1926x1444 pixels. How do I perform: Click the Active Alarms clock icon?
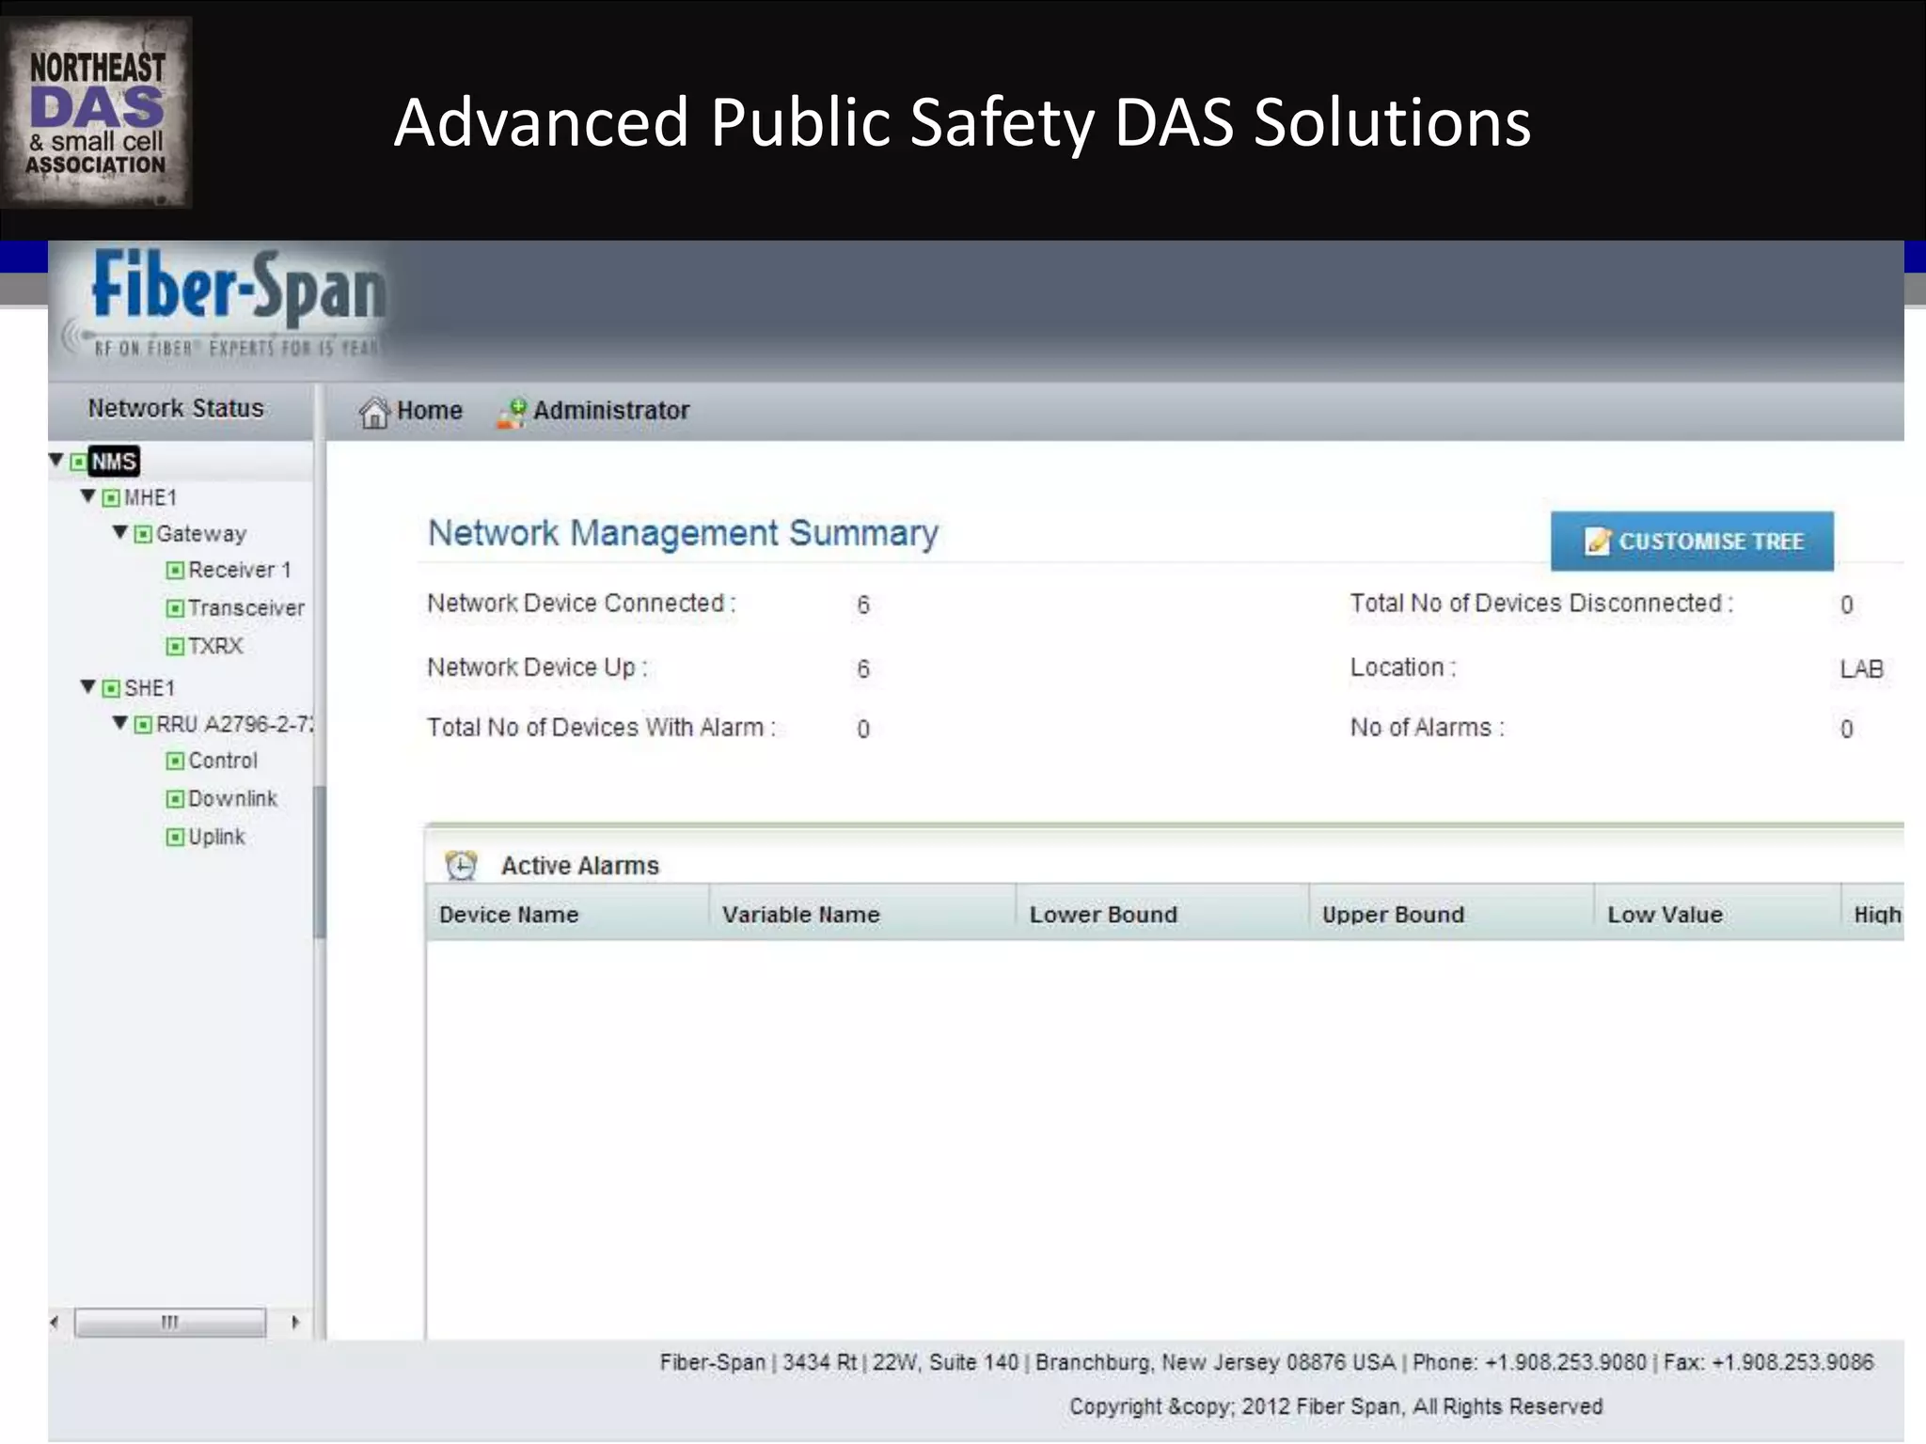(x=461, y=865)
